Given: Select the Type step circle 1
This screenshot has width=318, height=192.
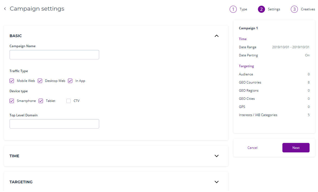Looking at the screenshot, I should (x=233, y=9).
